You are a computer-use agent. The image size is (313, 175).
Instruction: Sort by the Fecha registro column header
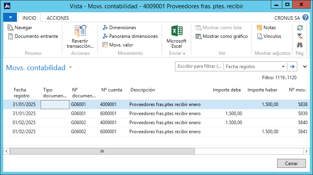coord(22,93)
